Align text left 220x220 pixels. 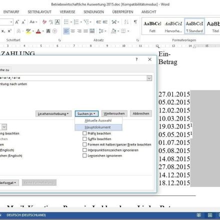66,31
